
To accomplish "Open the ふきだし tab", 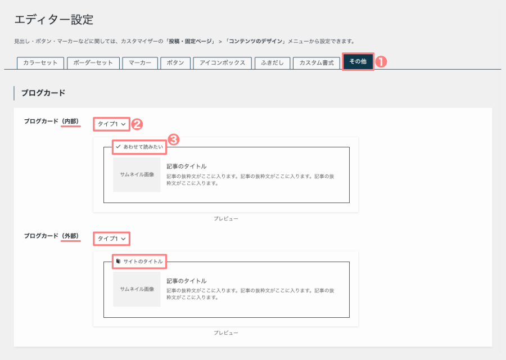I will 273,63.
